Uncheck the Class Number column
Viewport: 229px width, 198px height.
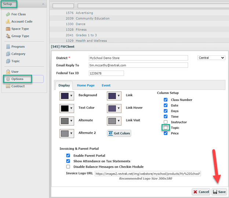(166, 100)
